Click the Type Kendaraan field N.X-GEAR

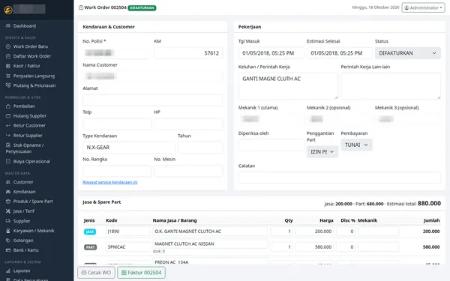tap(128, 148)
